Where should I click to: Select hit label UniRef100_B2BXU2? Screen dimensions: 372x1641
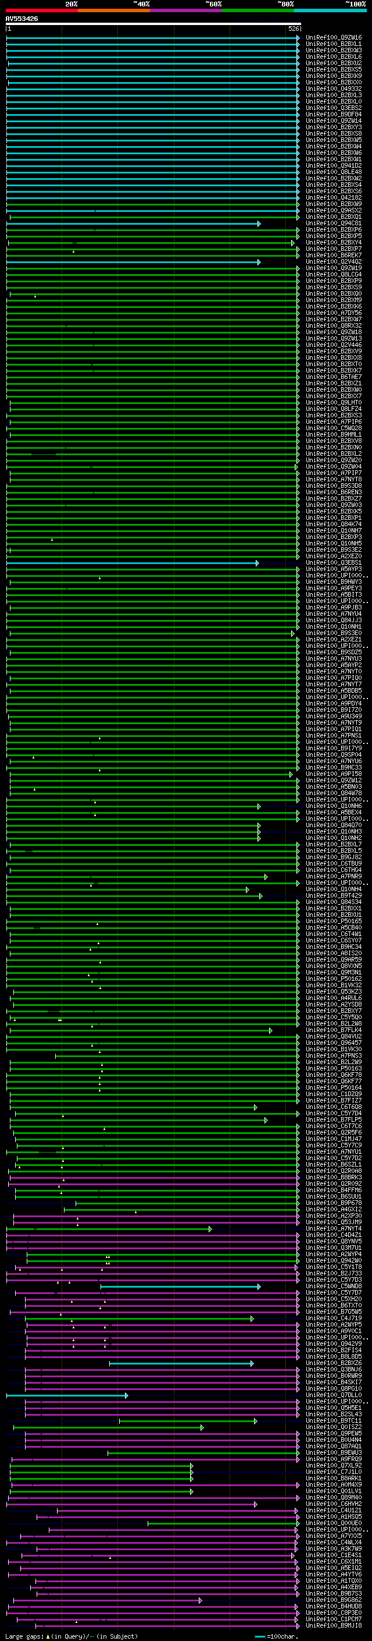334,63
